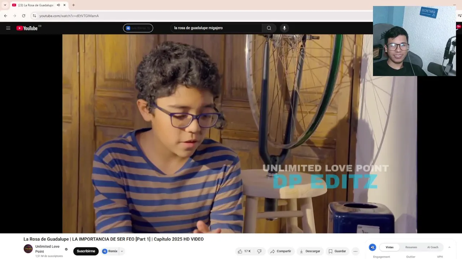
Task: Click the Guardar save button
Action: (337, 251)
